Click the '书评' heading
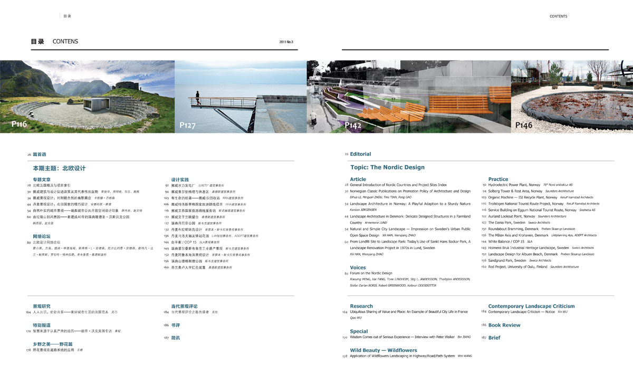Viewport: 633px width, 392px height. pos(175,325)
